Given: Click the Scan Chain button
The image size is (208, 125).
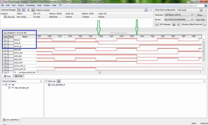Looking at the screenshot, I should click(200, 19).
